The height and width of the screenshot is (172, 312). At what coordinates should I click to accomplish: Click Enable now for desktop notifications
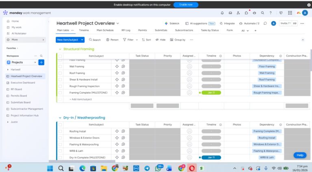click(x=186, y=4)
